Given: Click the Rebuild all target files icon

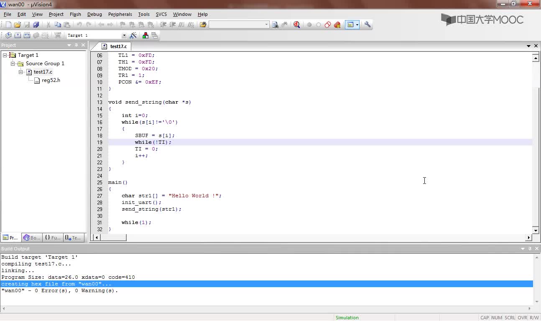Looking at the screenshot, I should click(x=27, y=36).
